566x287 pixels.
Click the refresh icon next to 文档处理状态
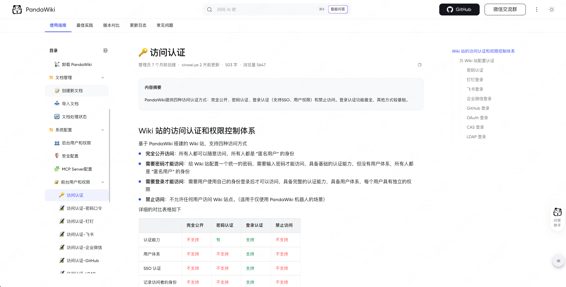tap(57, 116)
